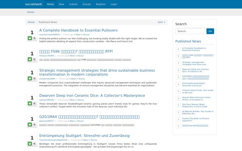The width and height of the screenshot is (242, 151).
Task: Open the Submit page from navbar
Action: [73, 4]
